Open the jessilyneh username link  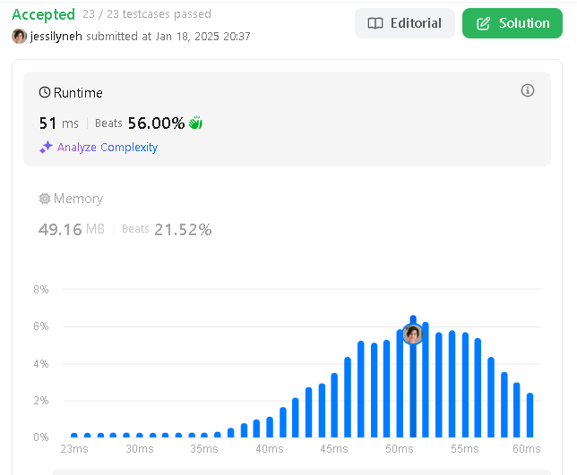[56, 37]
